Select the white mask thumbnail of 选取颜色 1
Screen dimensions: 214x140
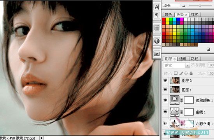click(x=189, y=100)
